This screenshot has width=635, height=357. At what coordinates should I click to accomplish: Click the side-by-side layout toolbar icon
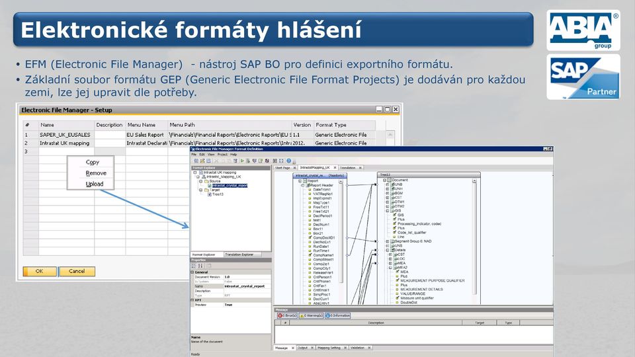point(275,161)
